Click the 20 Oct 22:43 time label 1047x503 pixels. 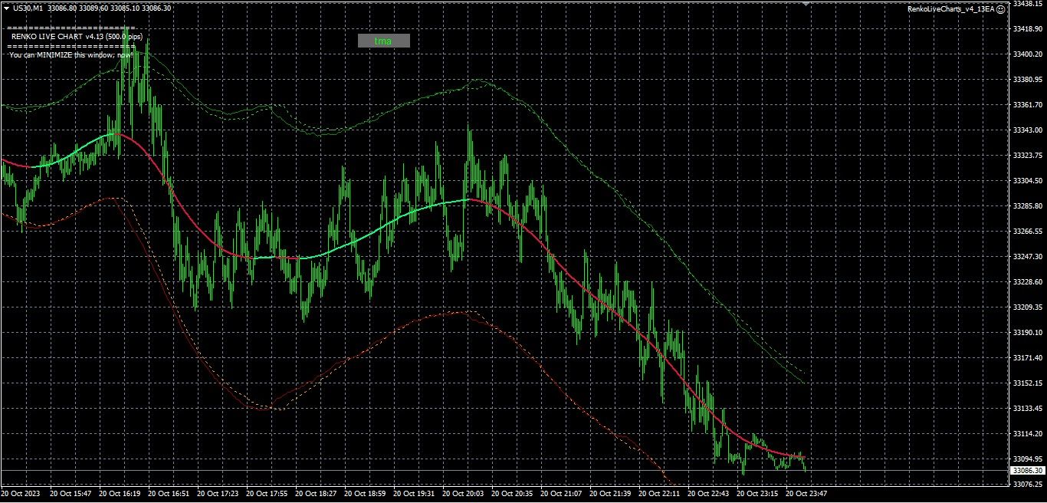[708, 495]
